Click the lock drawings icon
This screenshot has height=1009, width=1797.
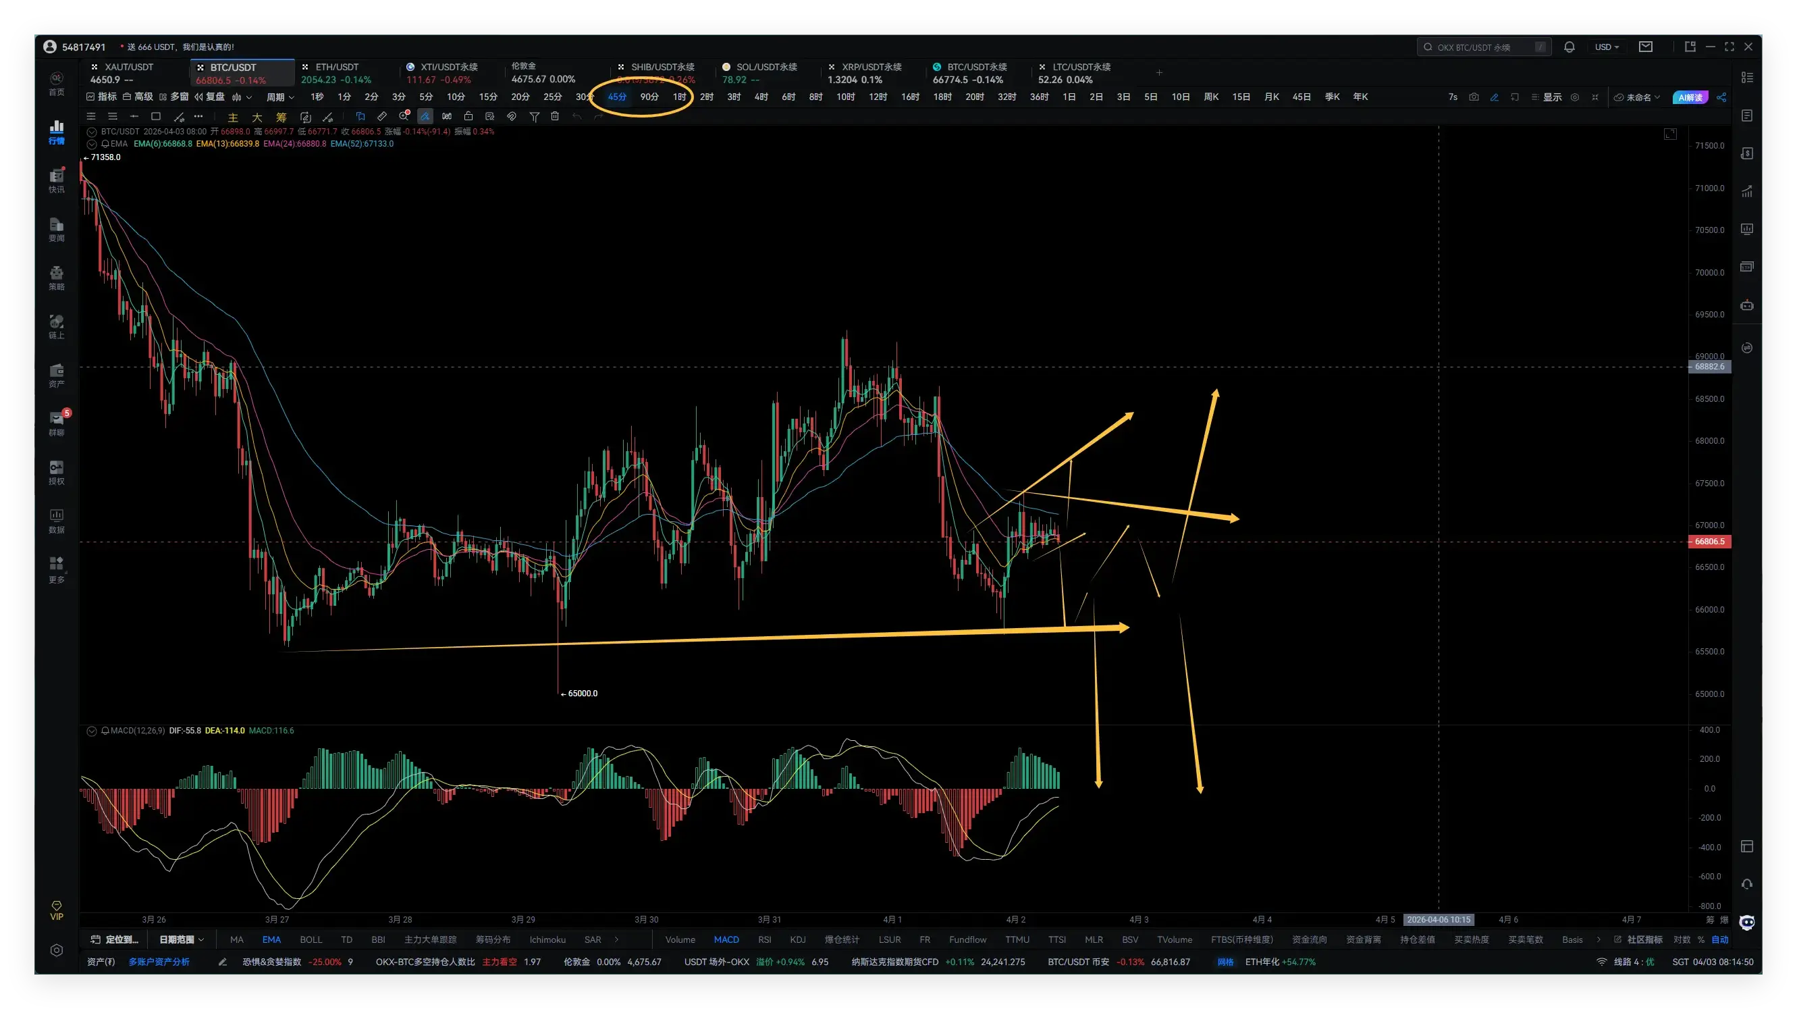(x=468, y=117)
